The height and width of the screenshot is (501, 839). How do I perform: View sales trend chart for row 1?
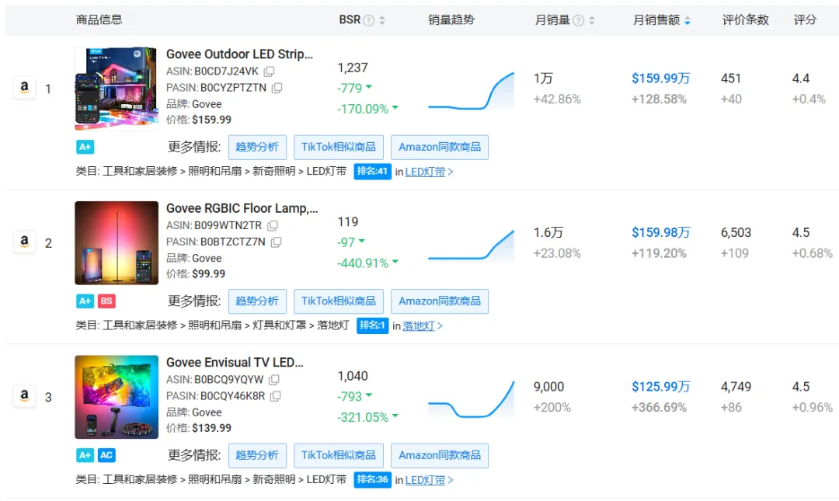pos(471,91)
